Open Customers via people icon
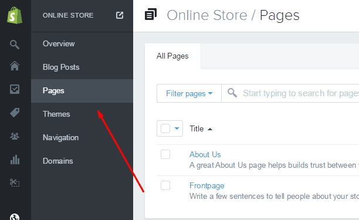Screen dimensions: 359x220 point(15,136)
